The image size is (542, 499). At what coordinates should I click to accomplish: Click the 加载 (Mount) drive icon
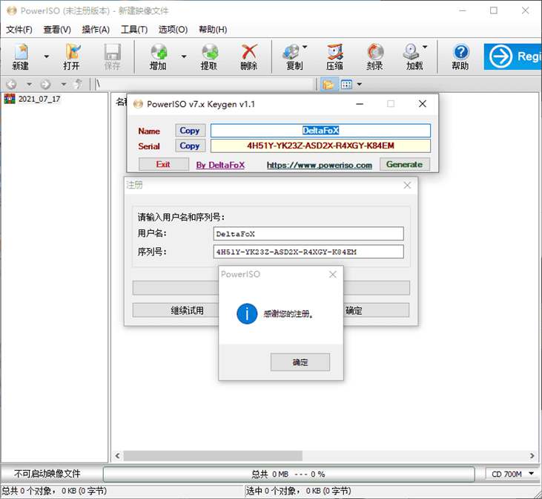(x=414, y=56)
